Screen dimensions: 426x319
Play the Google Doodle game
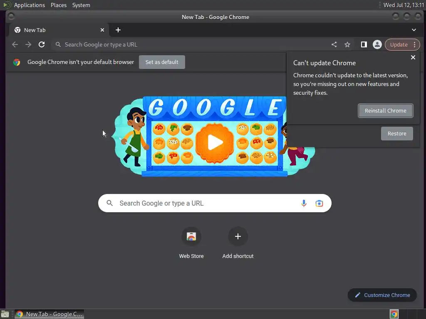[x=215, y=142]
